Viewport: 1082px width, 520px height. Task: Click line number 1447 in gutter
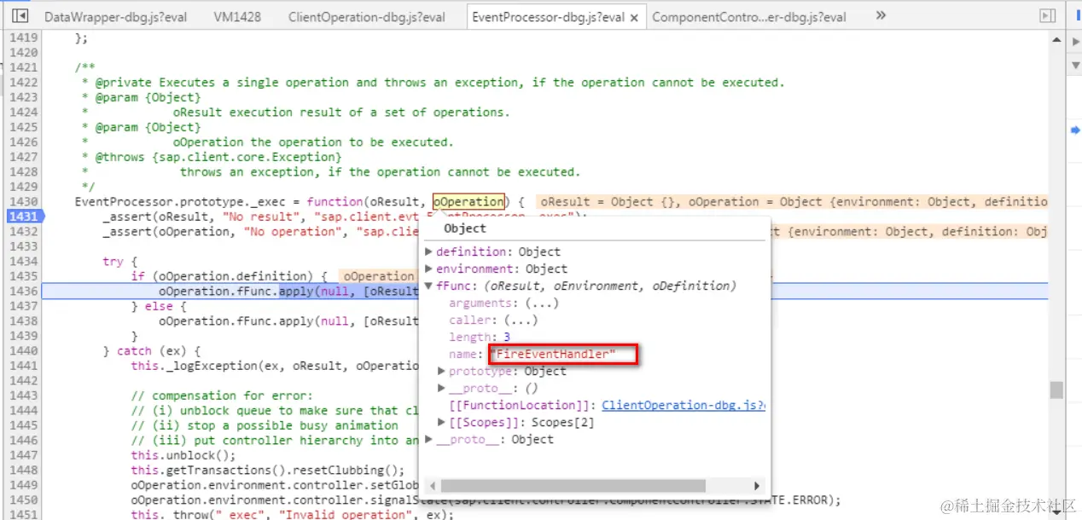pos(23,455)
